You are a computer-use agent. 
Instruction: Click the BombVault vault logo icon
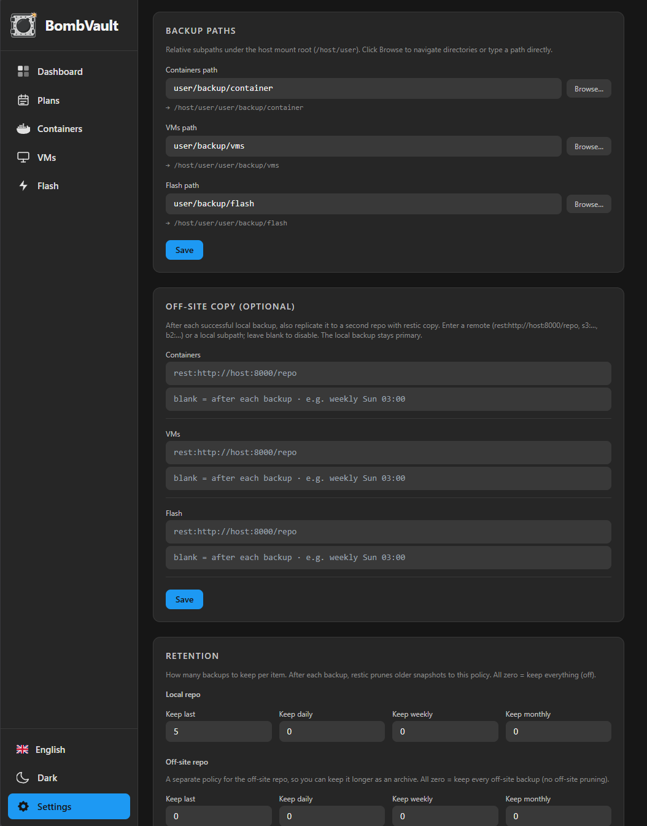(23, 25)
